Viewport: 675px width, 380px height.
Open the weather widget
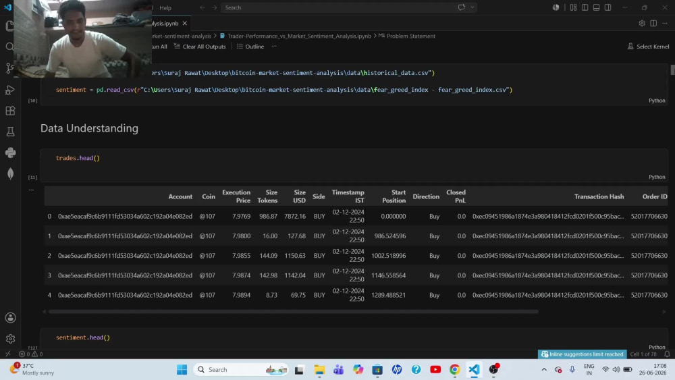tap(32, 369)
